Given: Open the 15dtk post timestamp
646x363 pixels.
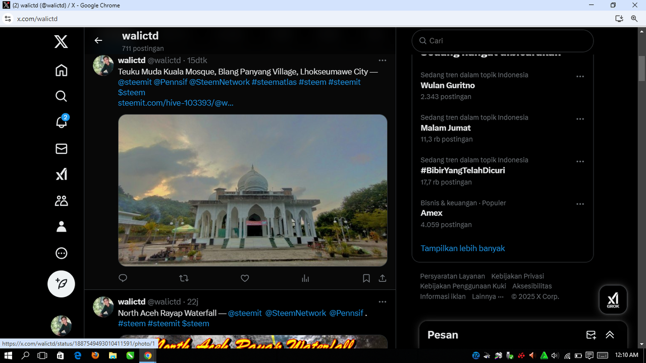Looking at the screenshot, I should 197,60.
